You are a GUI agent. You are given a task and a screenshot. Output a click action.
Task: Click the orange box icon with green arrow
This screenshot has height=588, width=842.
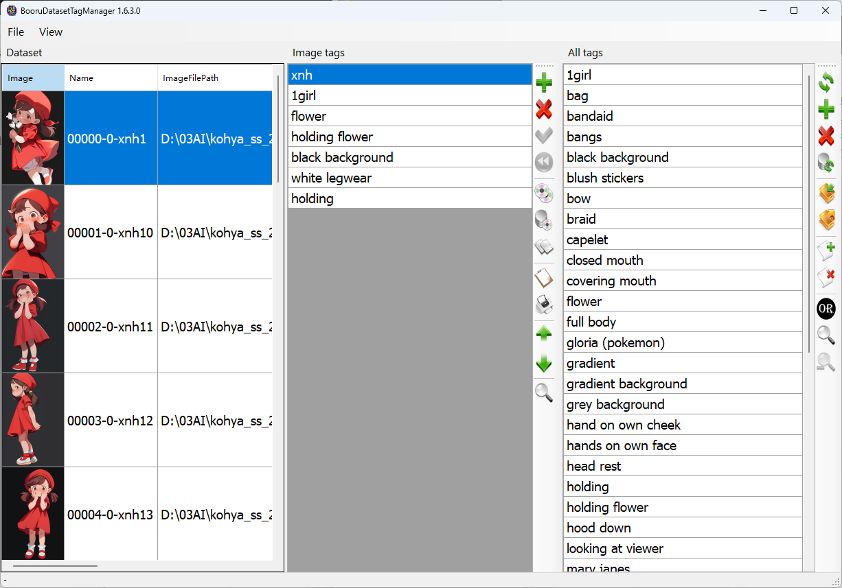tap(826, 193)
